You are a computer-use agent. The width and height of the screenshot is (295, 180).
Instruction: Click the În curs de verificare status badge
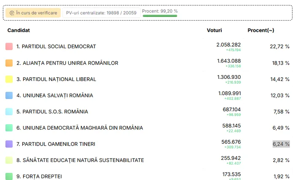[x=33, y=13]
